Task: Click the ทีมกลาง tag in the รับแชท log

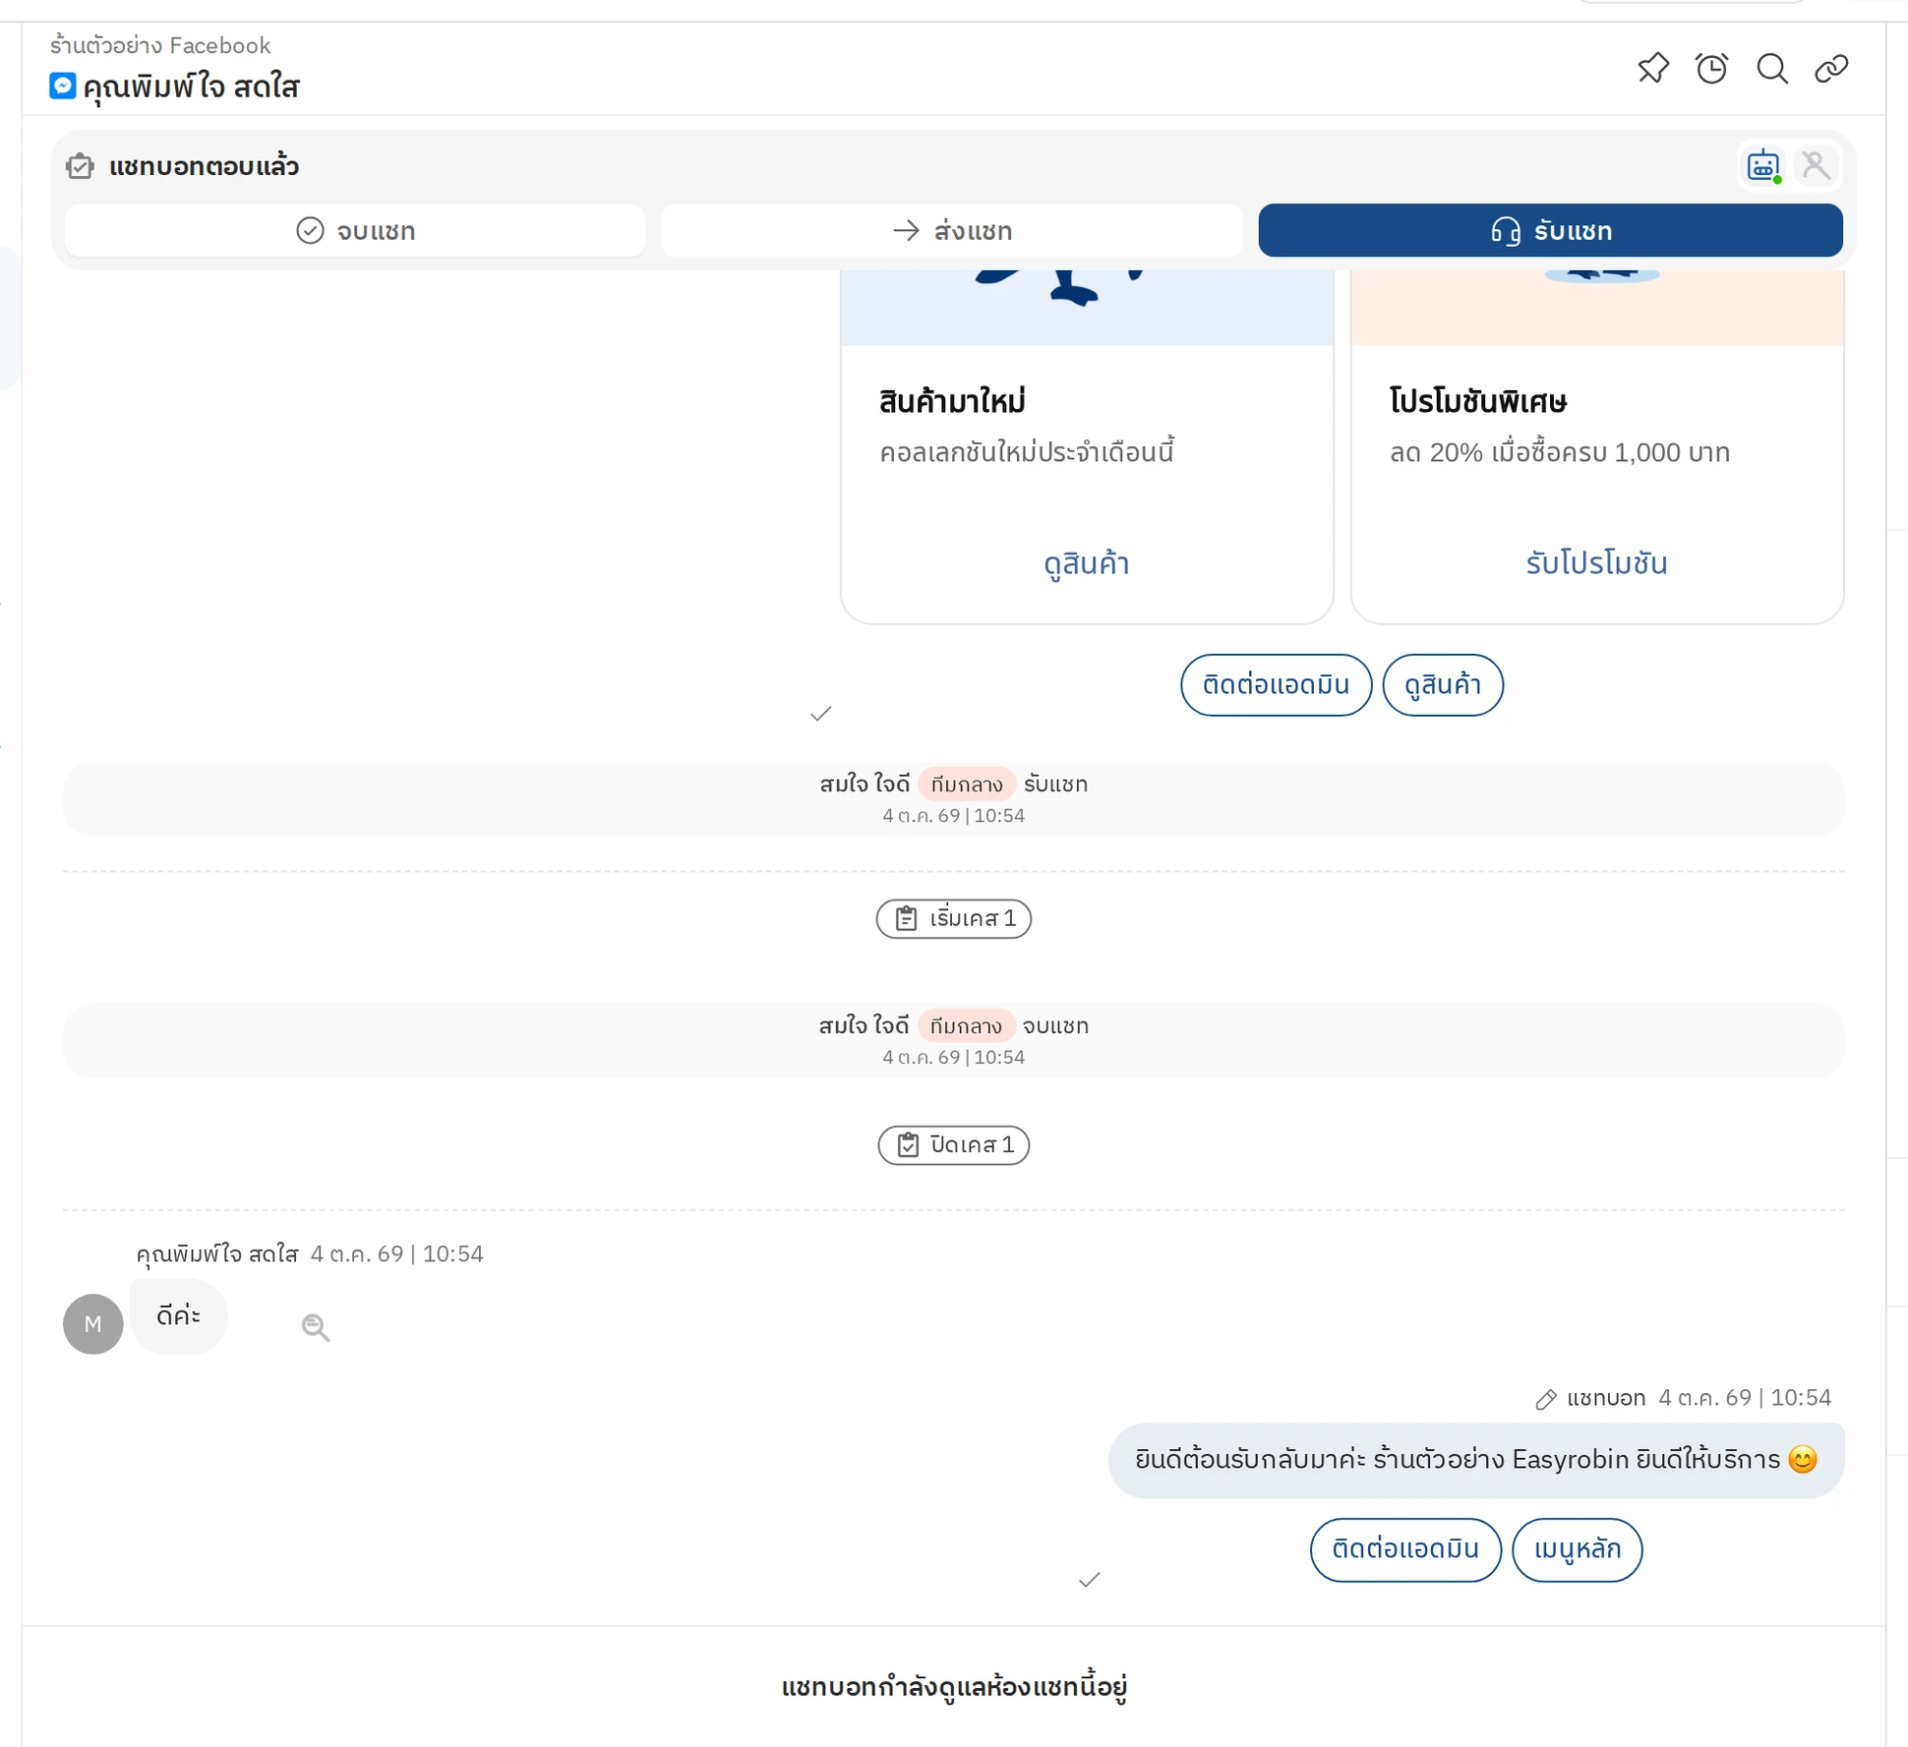Action: click(x=966, y=785)
